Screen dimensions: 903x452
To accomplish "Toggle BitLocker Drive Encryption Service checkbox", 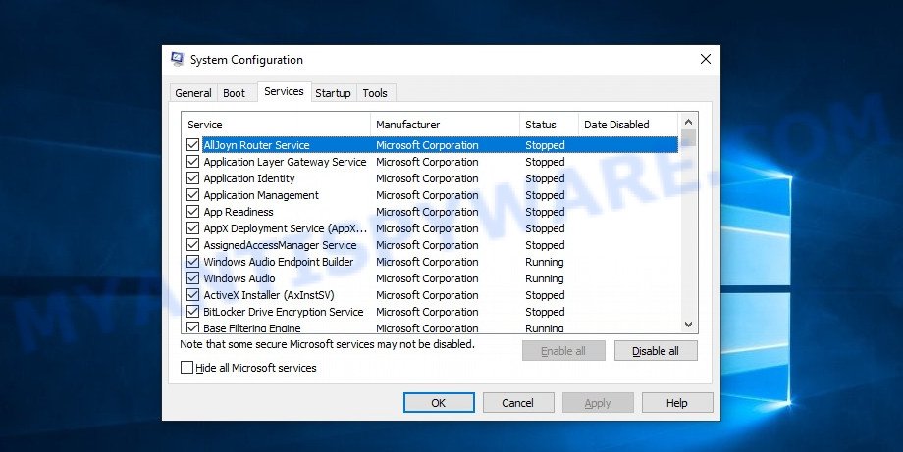I will pyautogui.click(x=193, y=312).
